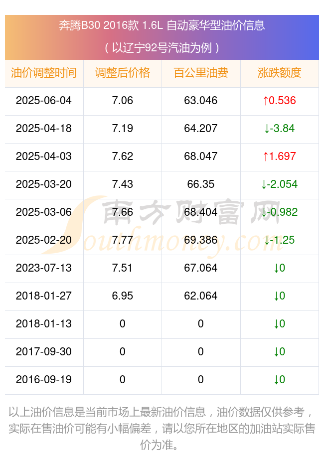Screen dimensions: 324x459
Task: Click the title '奔腾B30 2016款 1.6L 自动豪华型油价信息'
Action: click(162, 25)
